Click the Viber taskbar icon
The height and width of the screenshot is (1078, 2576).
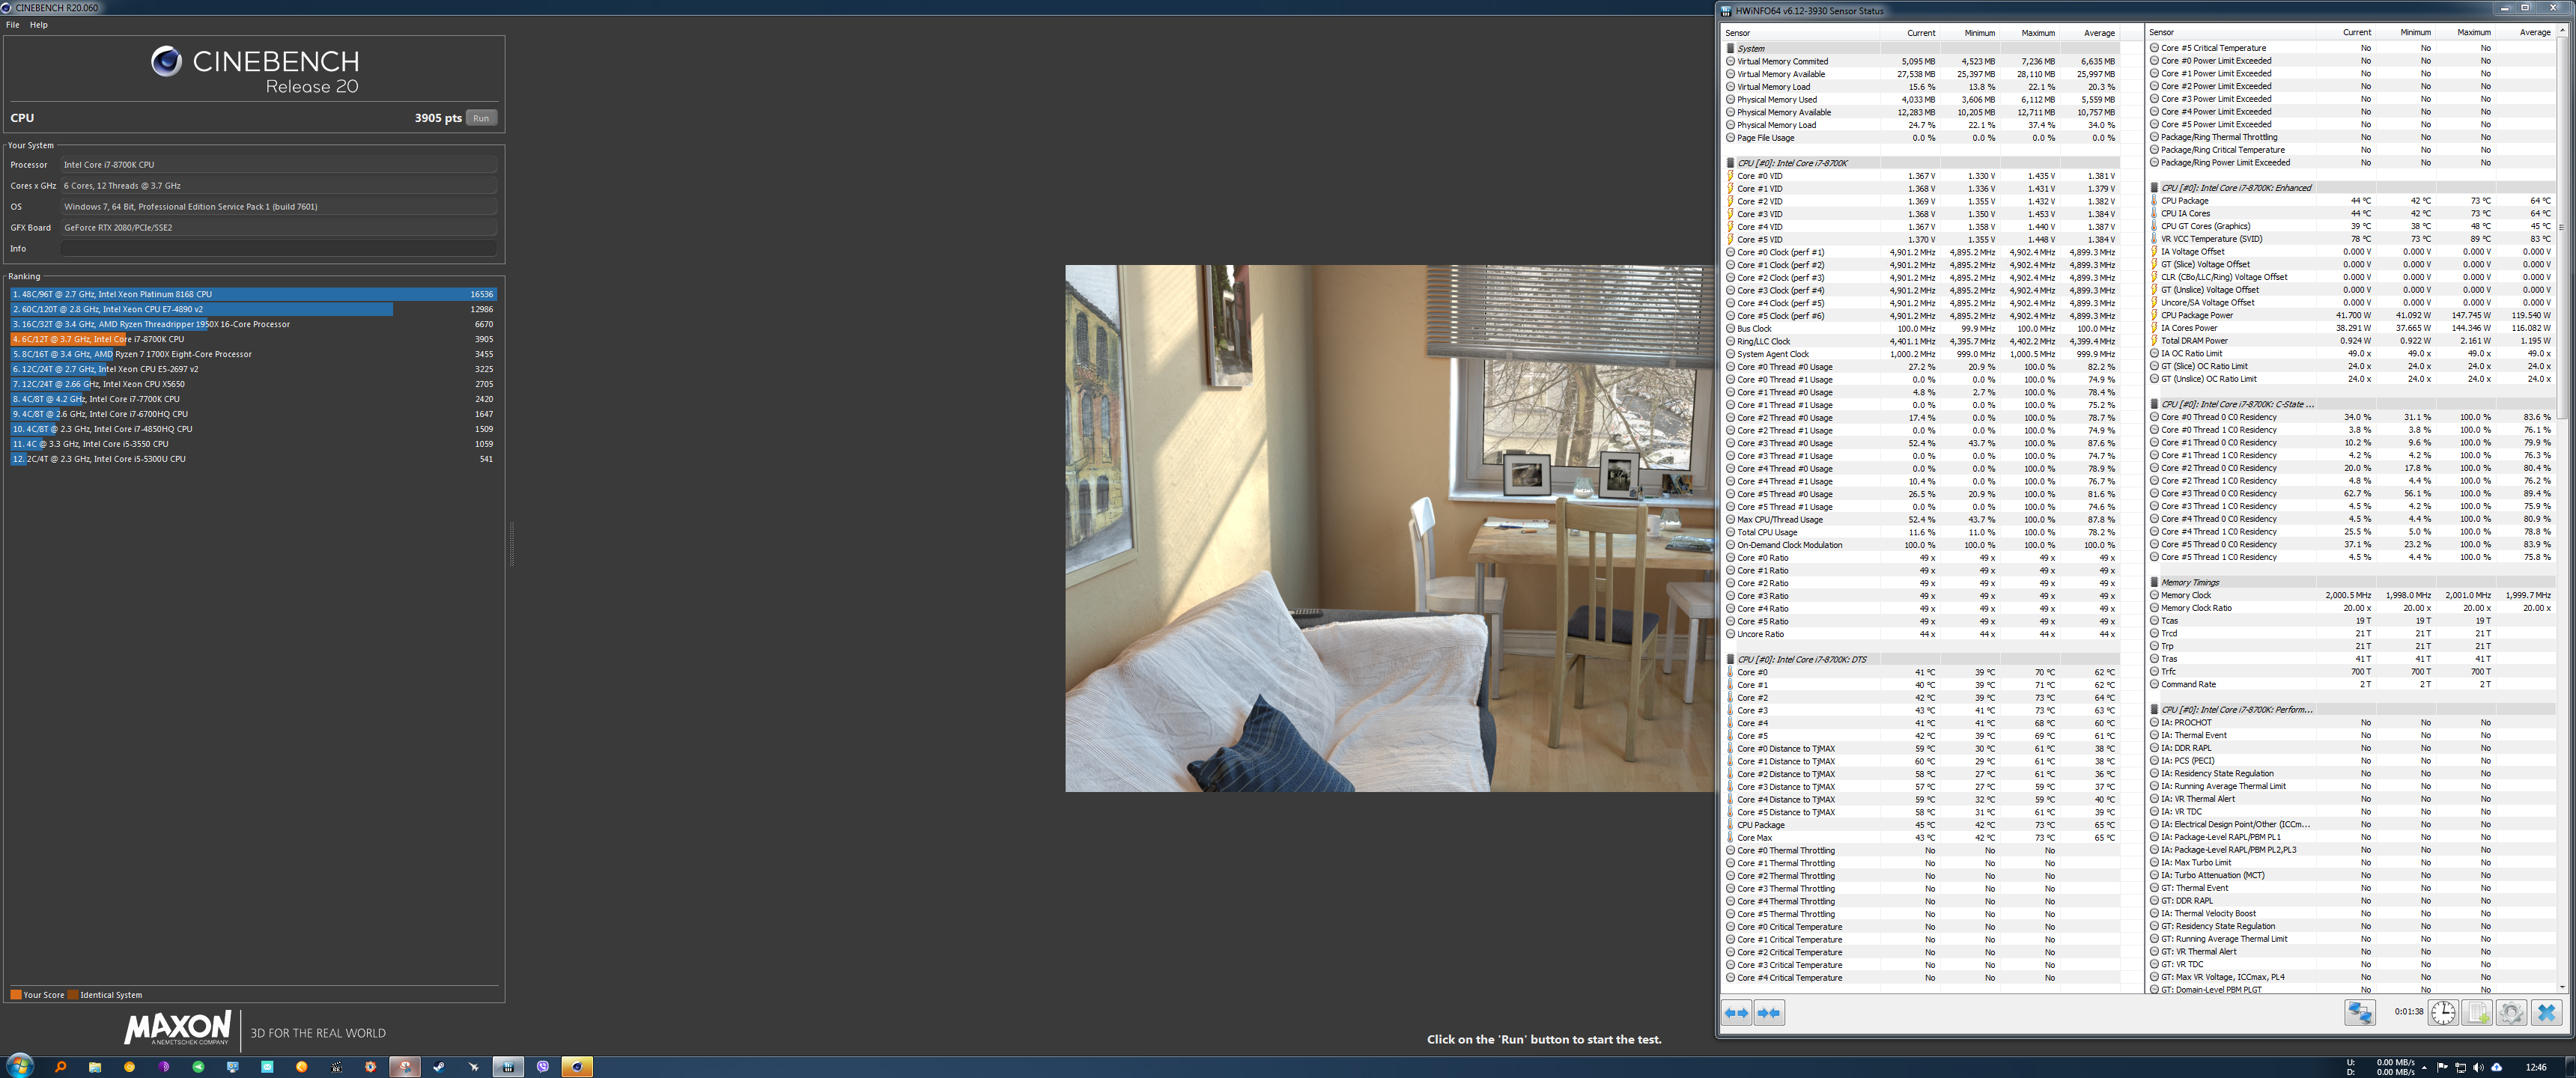[x=543, y=1067]
